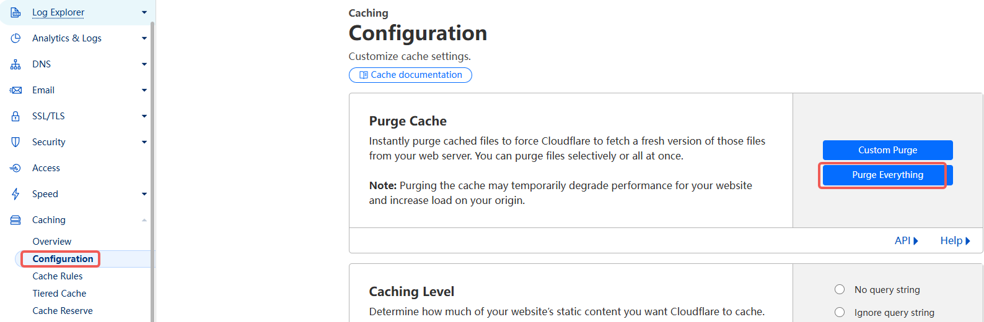Image resolution: width=984 pixels, height=322 pixels.
Task: Click the SSL/TLS padlock icon
Action: point(15,116)
